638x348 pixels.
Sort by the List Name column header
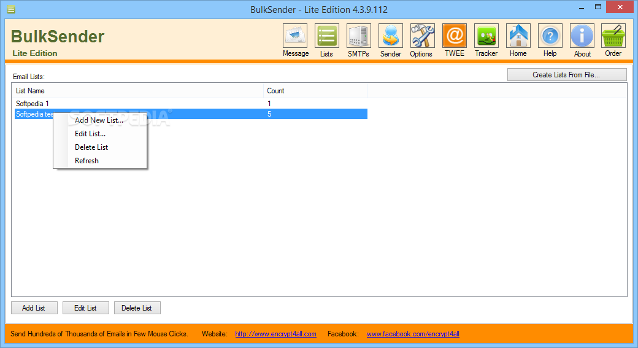pos(137,91)
